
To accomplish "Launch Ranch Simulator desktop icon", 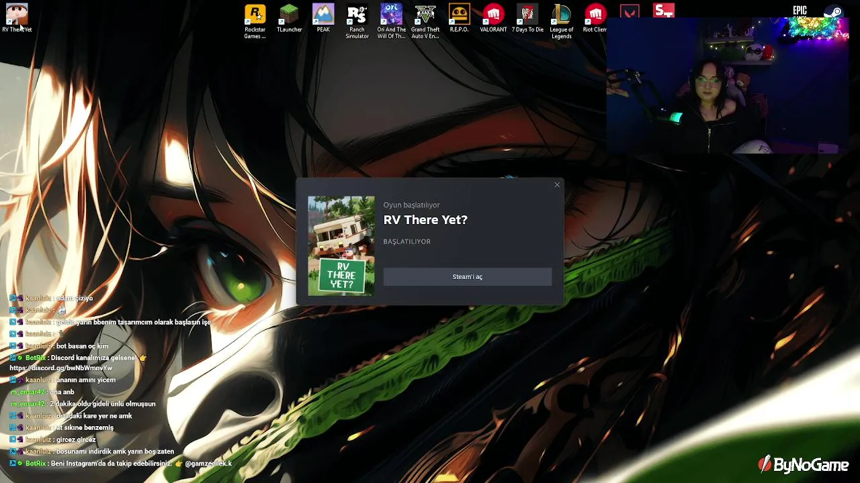I will (x=357, y=21).
